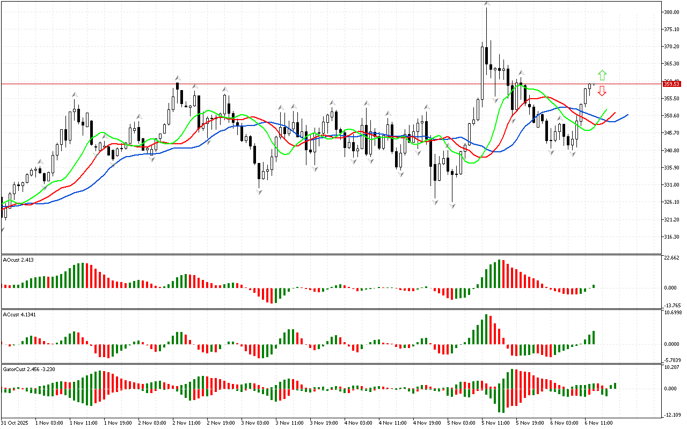
Task: Click the ACcust 4.1341 indicator label
Action: click(20, 314)
